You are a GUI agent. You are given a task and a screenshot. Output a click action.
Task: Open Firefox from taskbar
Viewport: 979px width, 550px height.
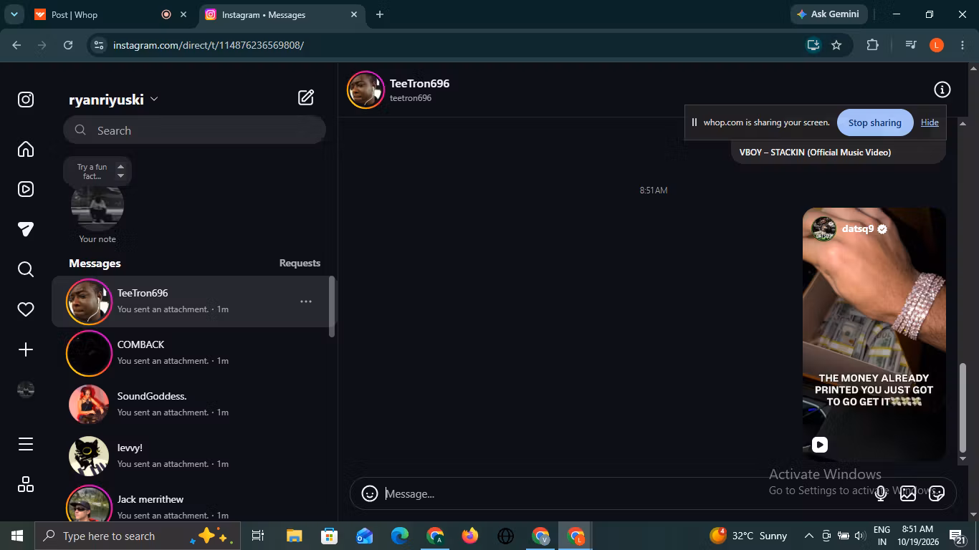pos(470,536)
